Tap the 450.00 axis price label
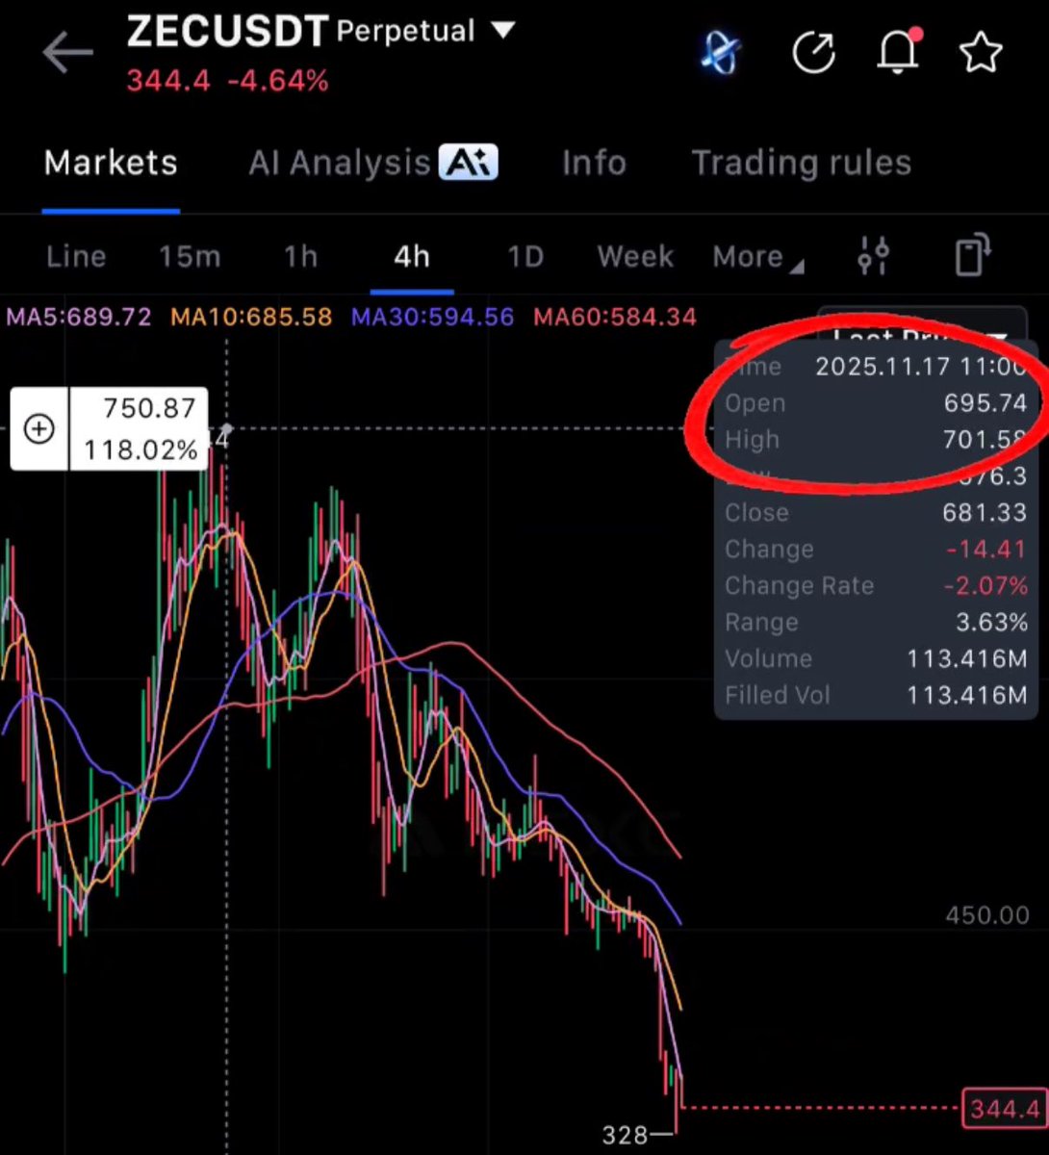1049x1155 pixels. (x=987, y=915)
